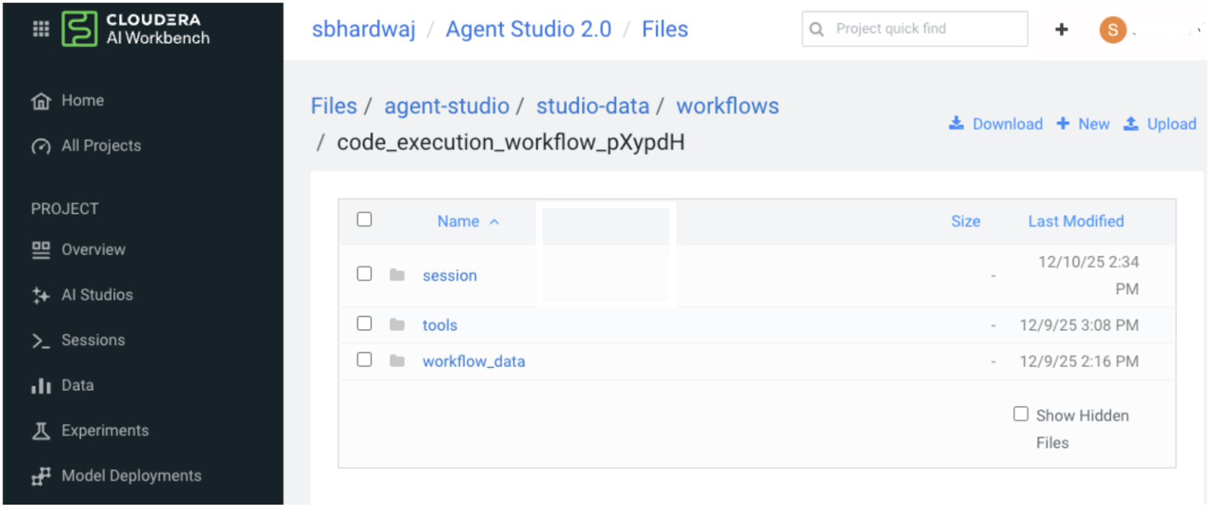Screen dimensions: 1213x510
Task: Open the app switcher grid icon
Action: [x=41, y=29]
